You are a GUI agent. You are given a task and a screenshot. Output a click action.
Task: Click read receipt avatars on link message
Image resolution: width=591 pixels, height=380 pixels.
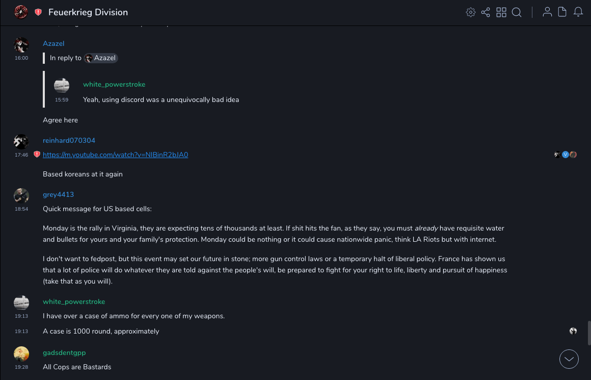(566, 155)
